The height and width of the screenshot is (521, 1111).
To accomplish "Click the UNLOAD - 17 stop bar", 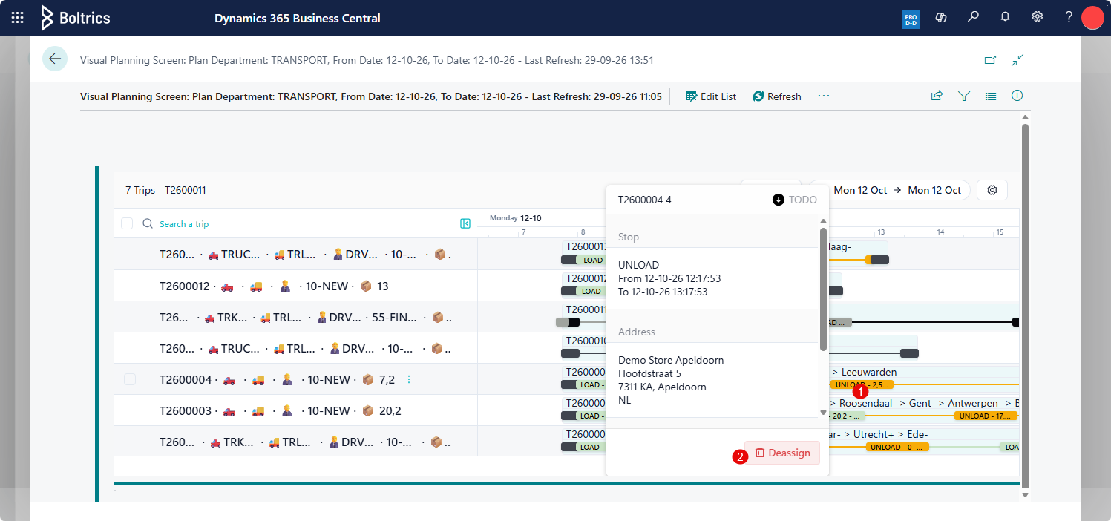I will pos(986,416).
